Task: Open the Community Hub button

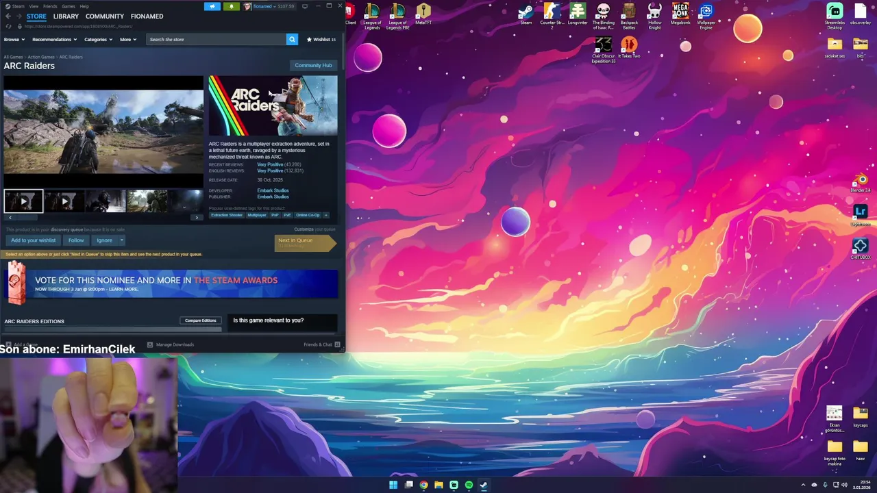Action: tap(313, 65)
